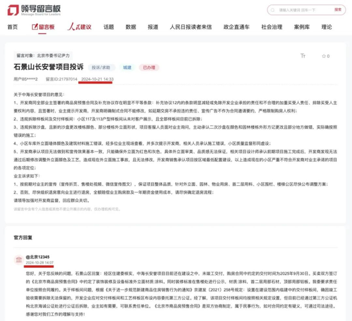Click the search magnifier icon
The image size is (352, 321).
pos(273,10)
